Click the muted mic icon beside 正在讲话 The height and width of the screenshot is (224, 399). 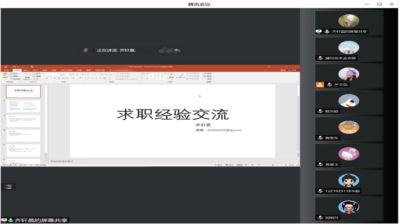point(85,50)
